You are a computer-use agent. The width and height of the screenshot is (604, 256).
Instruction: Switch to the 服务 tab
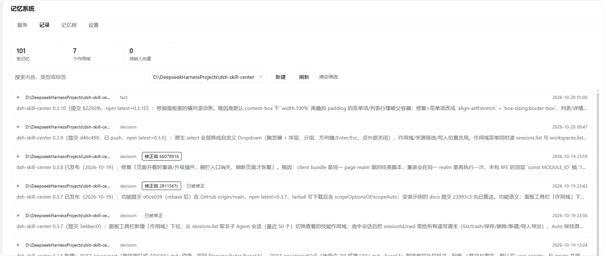22,25
